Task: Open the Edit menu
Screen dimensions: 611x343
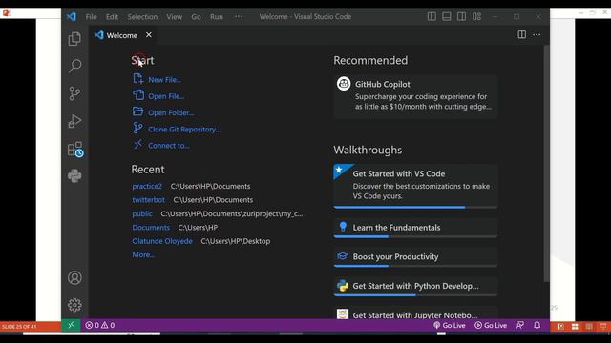Action: (112, 17)
